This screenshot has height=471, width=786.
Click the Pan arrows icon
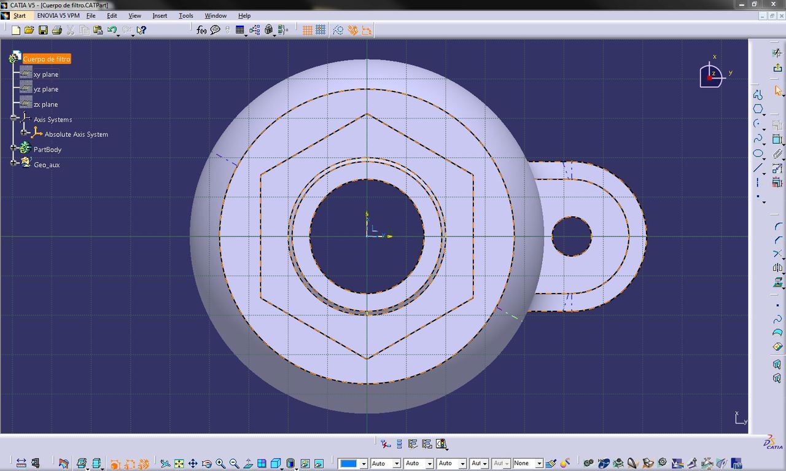coord(193,464)
